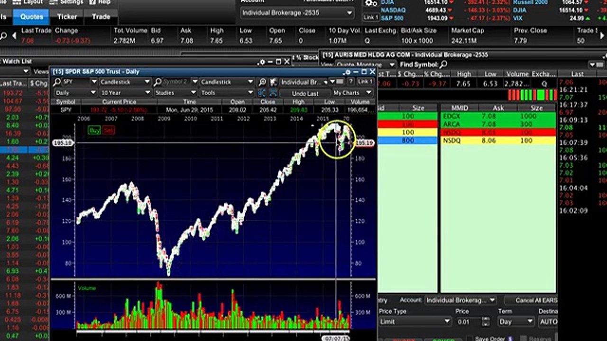Open settings gear of window behind chart
The width and height of the screenshot is (607, 341).
(x=262, y=62)
